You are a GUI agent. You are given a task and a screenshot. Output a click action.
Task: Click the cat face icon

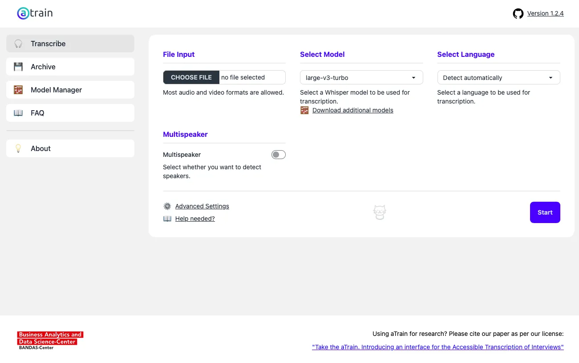pos(379,212)
